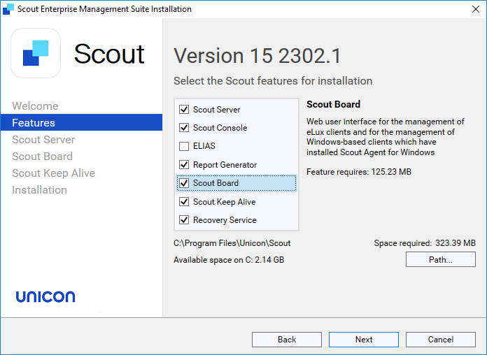The height and width of the screenshot is (355, 487).
Task: Toggle the Scout Board checkbox
Action: (x=184, y=183)
